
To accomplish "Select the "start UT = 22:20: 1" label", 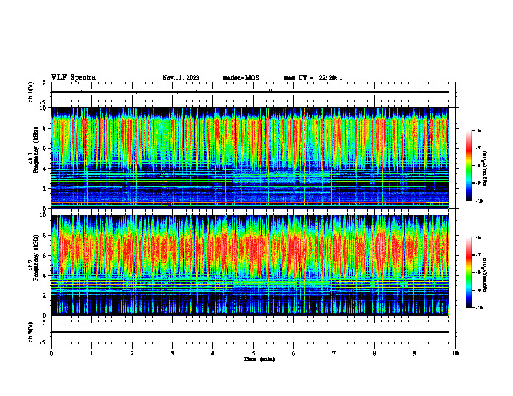I will coord(313,78).
